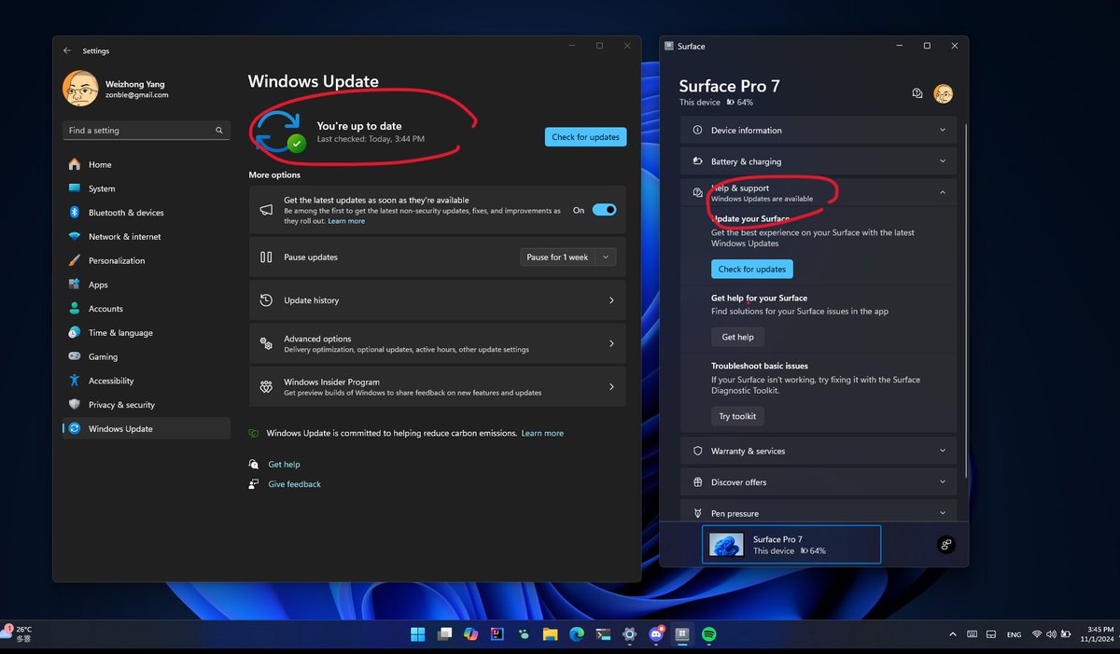Collapse the Help & support section
This screenshot has height=654, width=1120.
pos(819,192)
